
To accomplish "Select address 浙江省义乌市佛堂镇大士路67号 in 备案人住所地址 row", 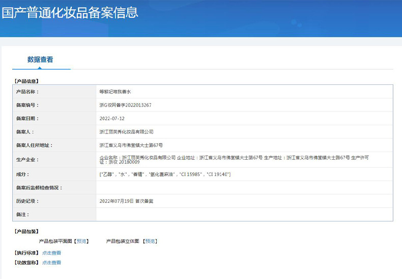I will click(x=131, y=145).
